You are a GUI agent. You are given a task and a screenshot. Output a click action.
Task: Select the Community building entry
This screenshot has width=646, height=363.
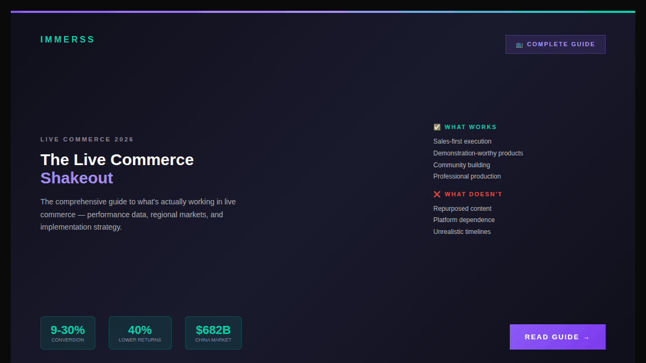(x=461, y=165)
